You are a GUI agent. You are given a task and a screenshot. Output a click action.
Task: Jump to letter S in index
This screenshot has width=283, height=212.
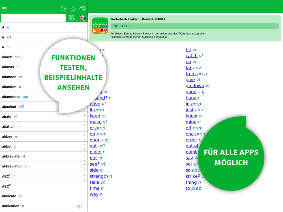[x=84, y=145]
